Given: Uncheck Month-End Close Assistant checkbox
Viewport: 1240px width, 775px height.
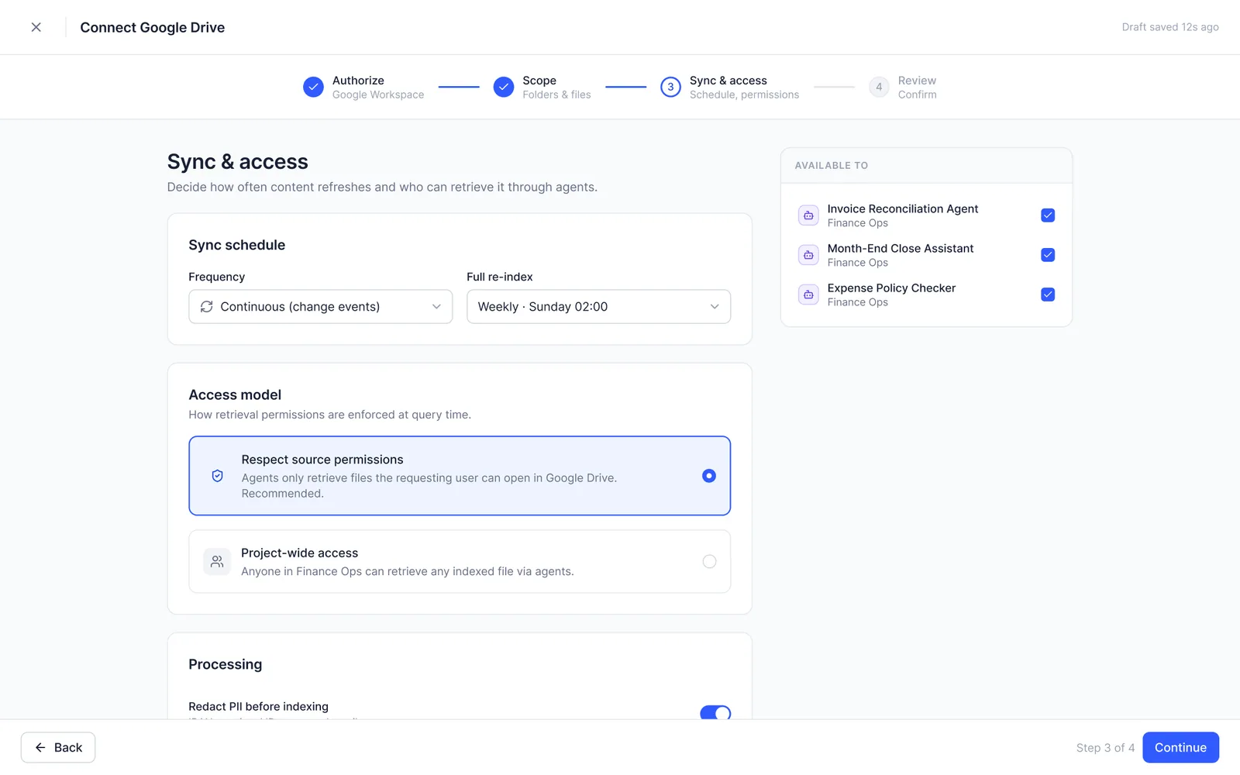Looking at the screenshot, I should (x=1048, y=255).
